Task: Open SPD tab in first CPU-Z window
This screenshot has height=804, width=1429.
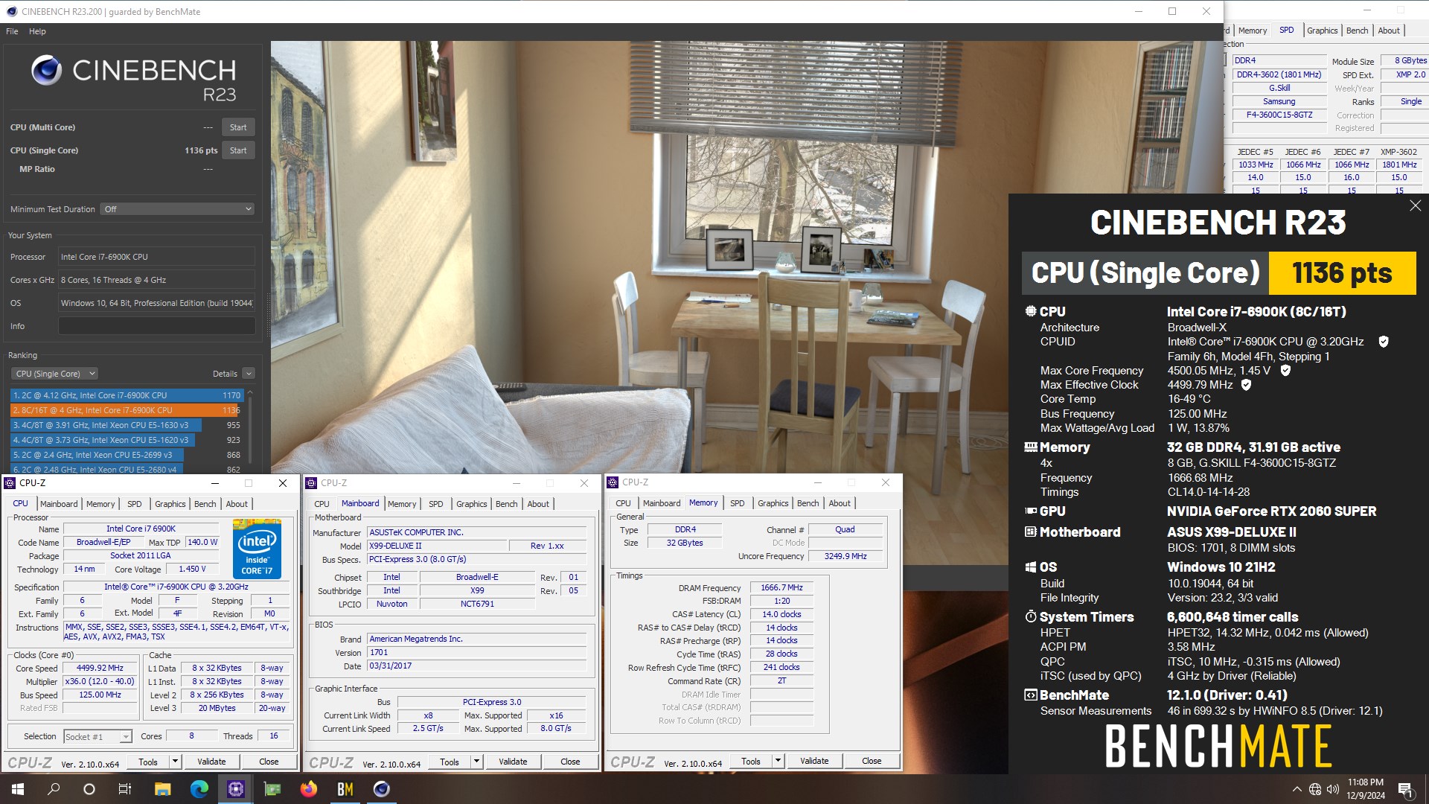Action: (135, 504)
